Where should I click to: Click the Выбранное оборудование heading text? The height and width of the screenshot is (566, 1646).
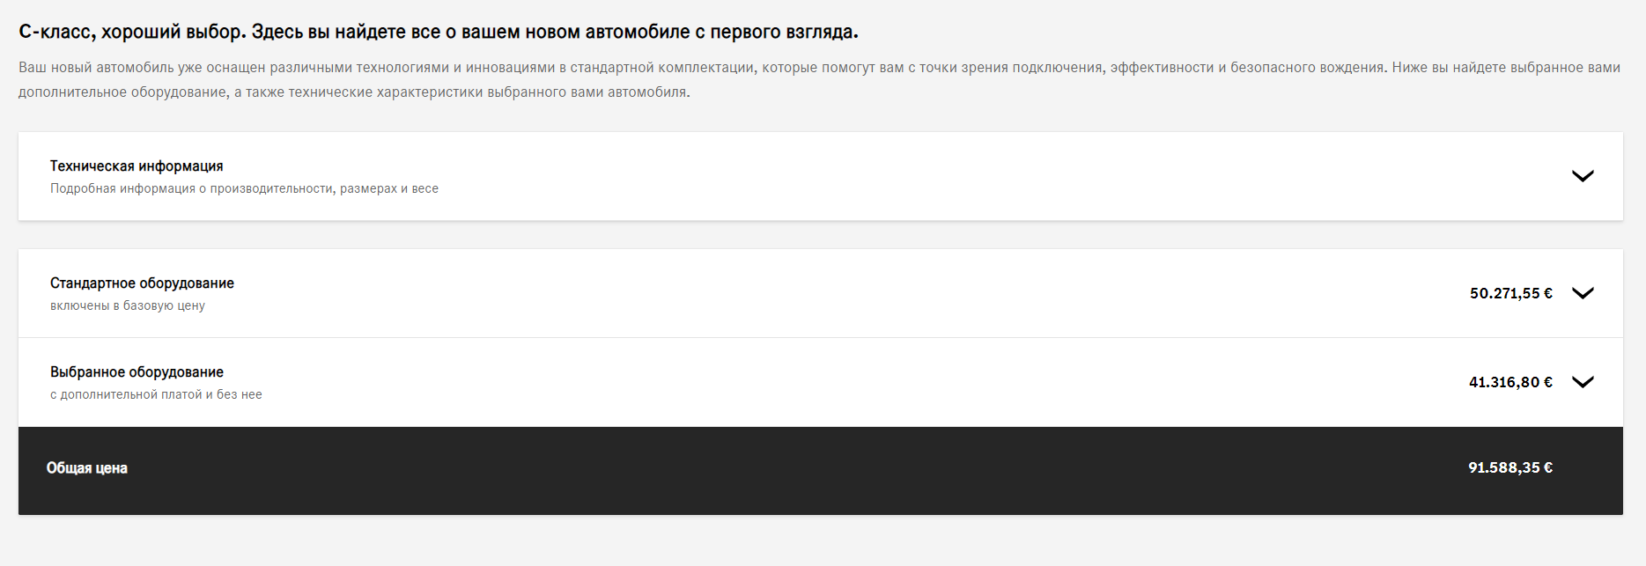[136, 371]
